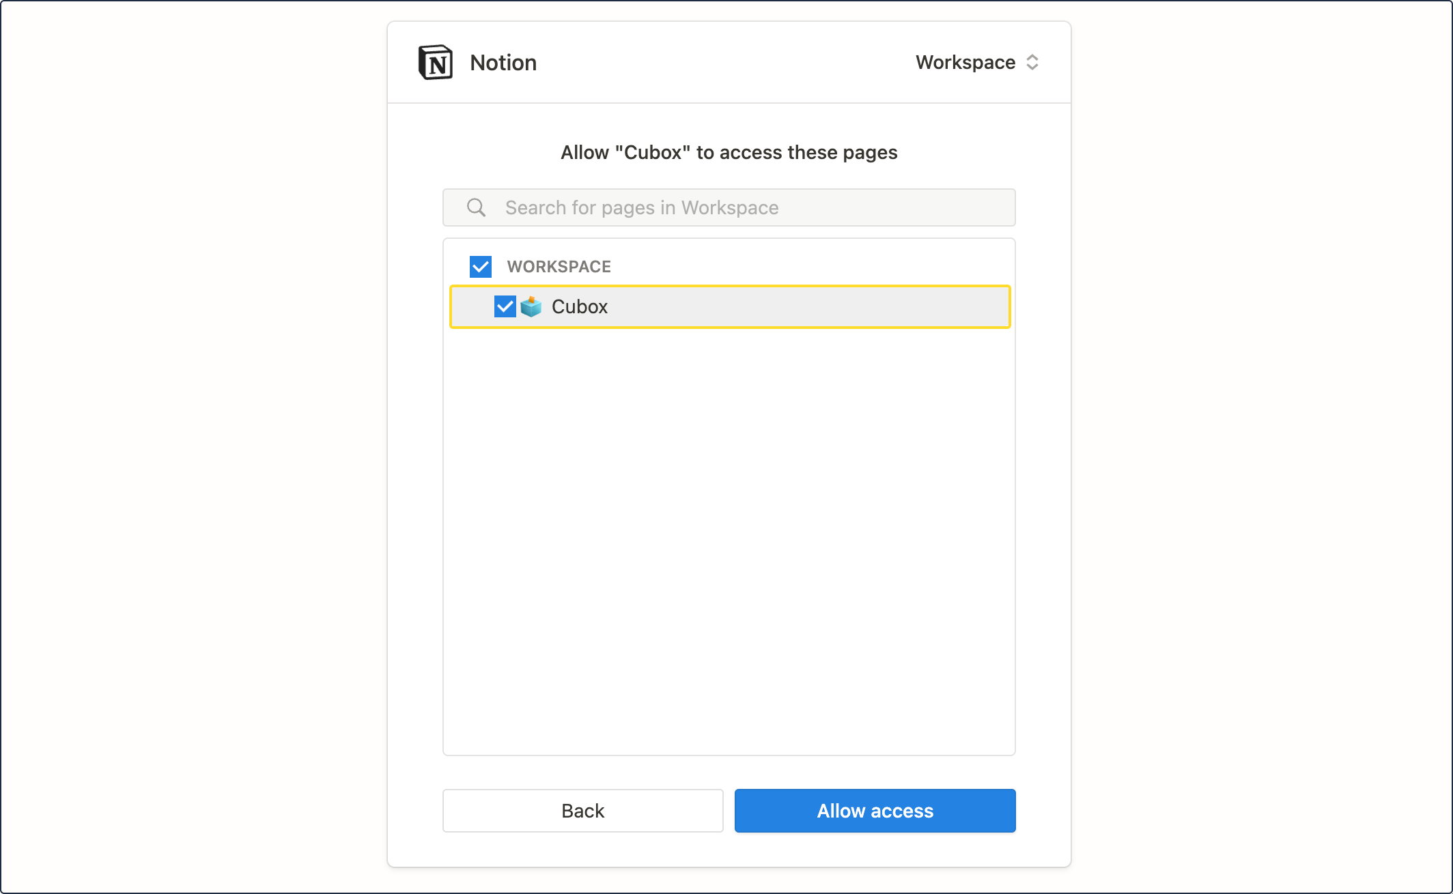
Task: Go back using the Back button
Action: tap(582, 811)
